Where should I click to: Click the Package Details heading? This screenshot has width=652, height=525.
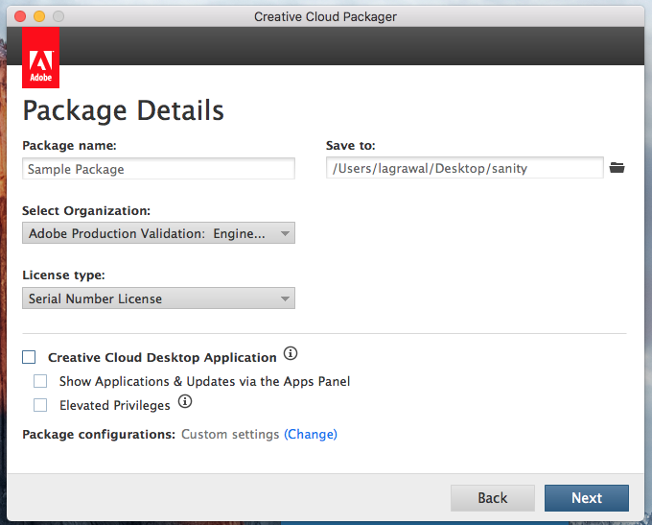pos(123,110)
